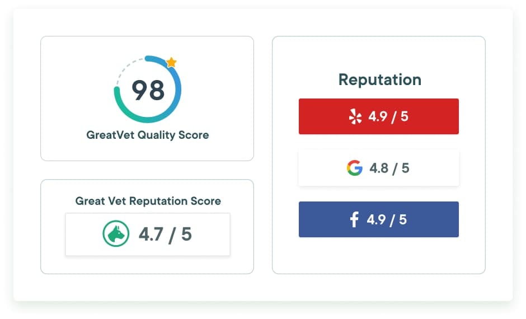Click the Yelp burst logo icon
This screenshot has height=319, width=526.
(x=355, y=117)
